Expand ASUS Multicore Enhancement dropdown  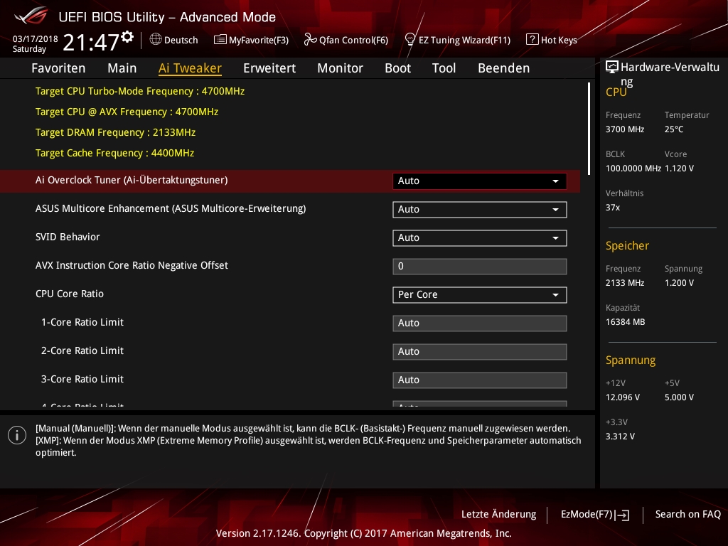480,210
